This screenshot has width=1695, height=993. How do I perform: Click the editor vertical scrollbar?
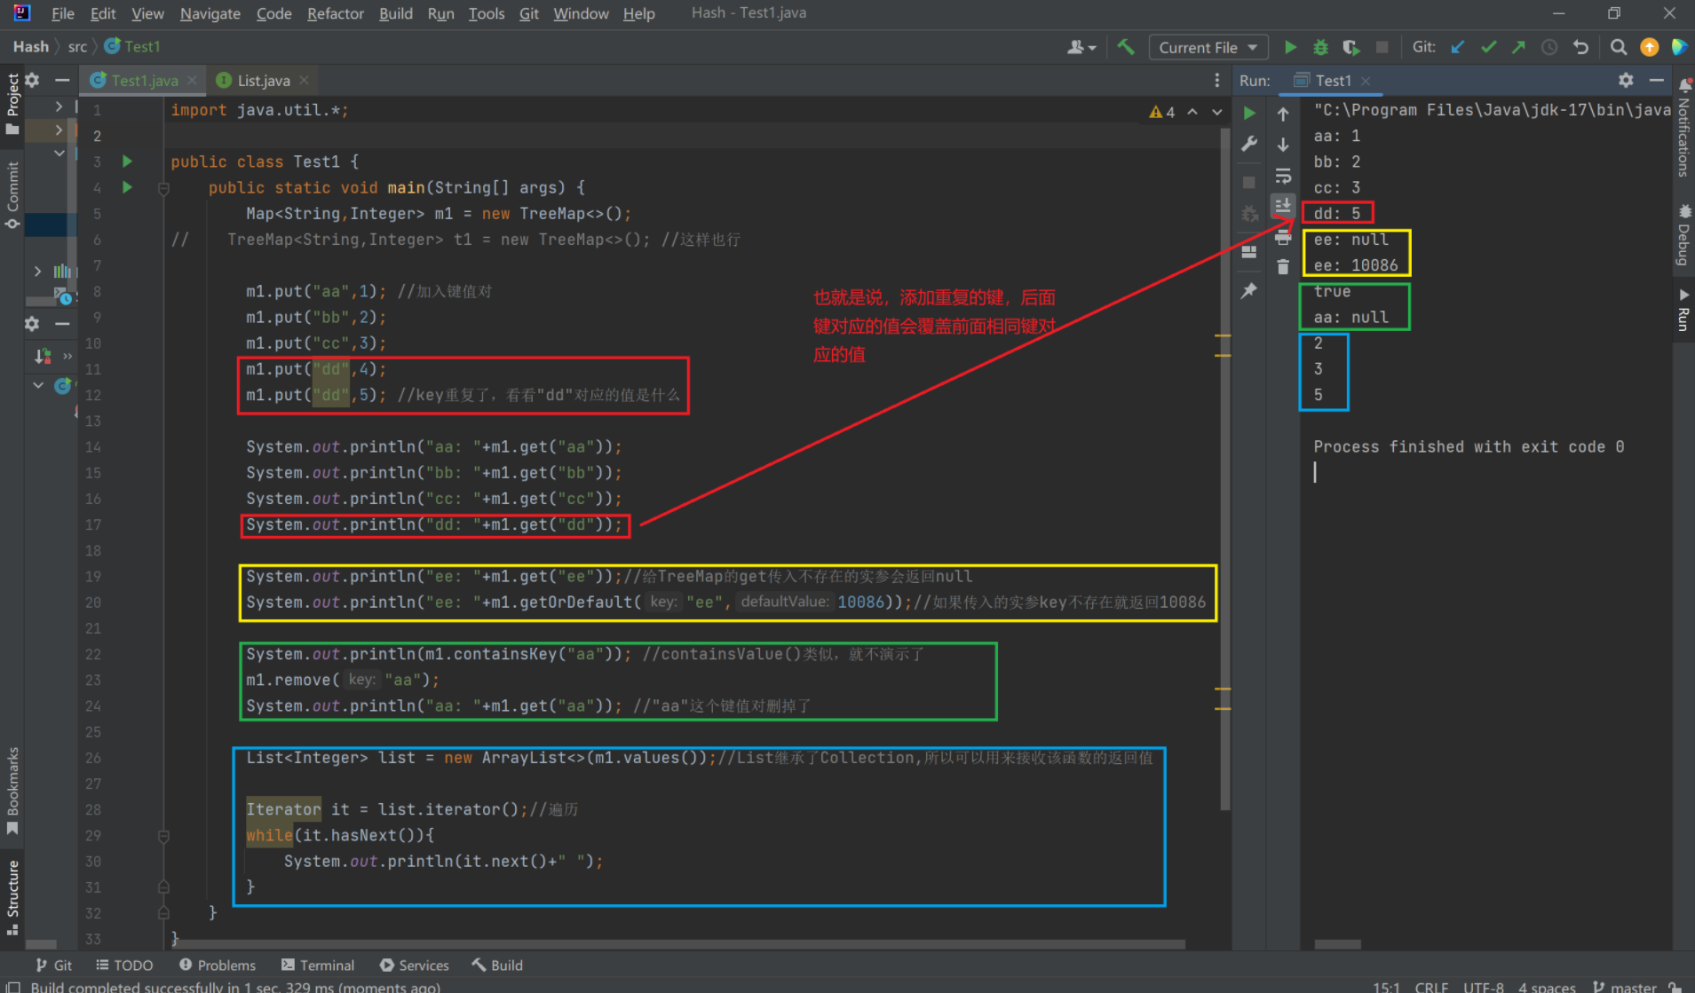point(1224,470)
